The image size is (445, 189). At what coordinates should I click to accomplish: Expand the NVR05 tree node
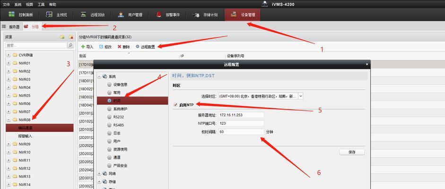9,95
